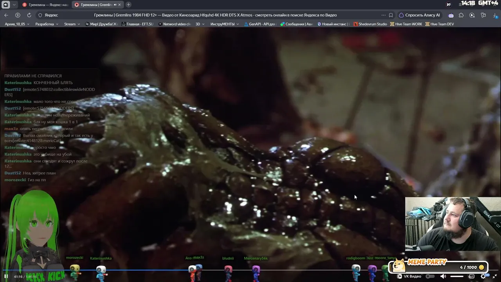Viewport: 501px width, 282px height.
Task: Open the browser collections icon
Action: tap(483, 15)
